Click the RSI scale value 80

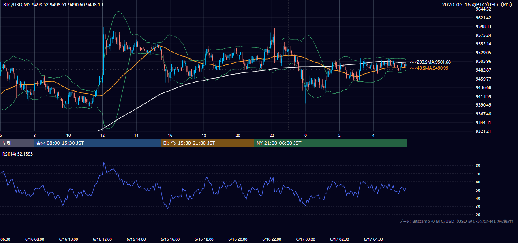pyautogui.click(x=478, y=166)
